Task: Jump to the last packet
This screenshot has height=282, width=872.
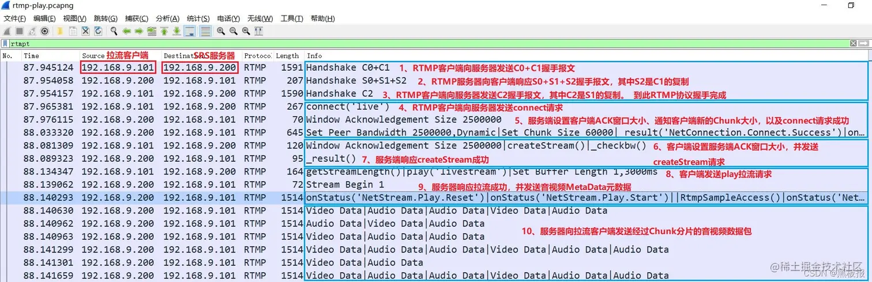Action: (177, 31)
